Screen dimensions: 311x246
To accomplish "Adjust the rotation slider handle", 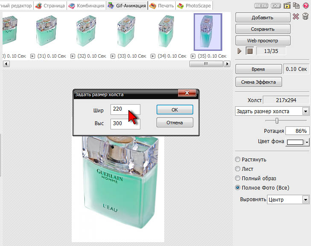I will [x=277, y=120].
